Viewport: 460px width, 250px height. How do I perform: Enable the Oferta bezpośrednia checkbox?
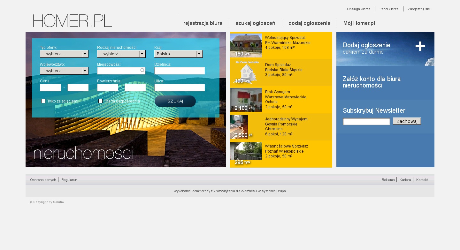(x=101, y=101)
